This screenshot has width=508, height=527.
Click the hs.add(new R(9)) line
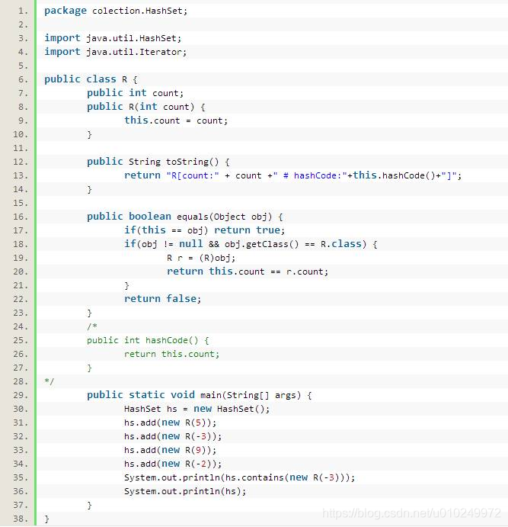(170, 450)
